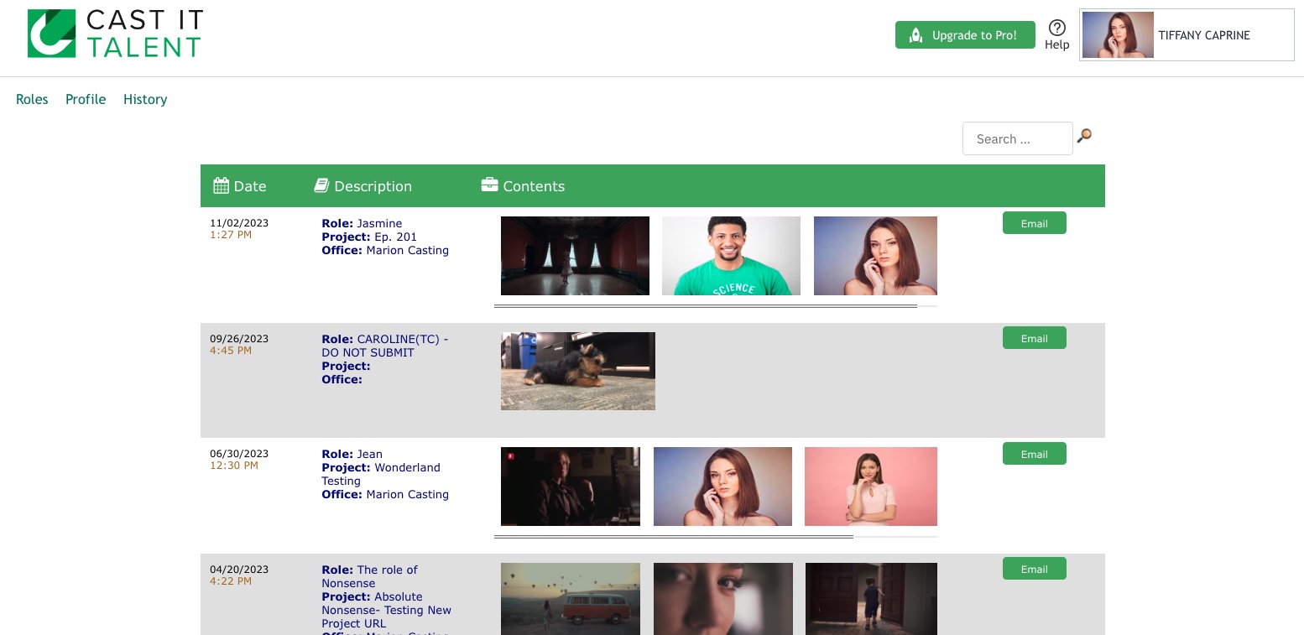The height and width of the screenshot is (635, 1304).
Task: Click the Cast It Talent logo
Action: 115,34
